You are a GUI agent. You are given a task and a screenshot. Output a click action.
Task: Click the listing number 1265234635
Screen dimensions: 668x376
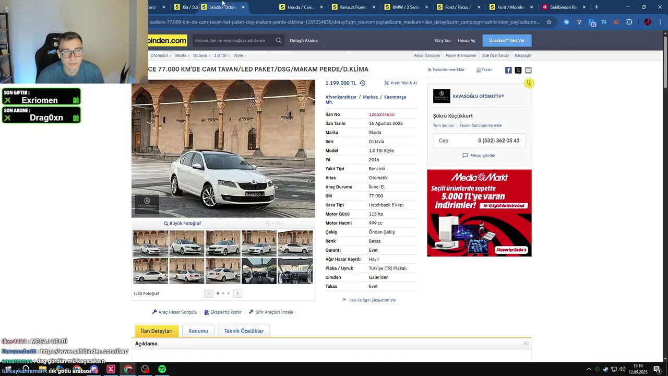tap(381, 114)
